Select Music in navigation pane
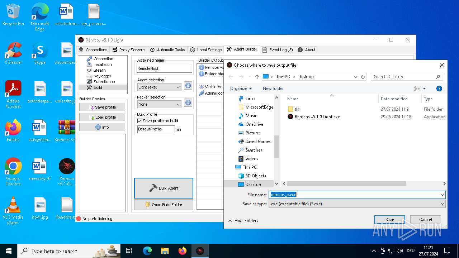Viewport: 459px width, 258px height. [x=251, y=116]
